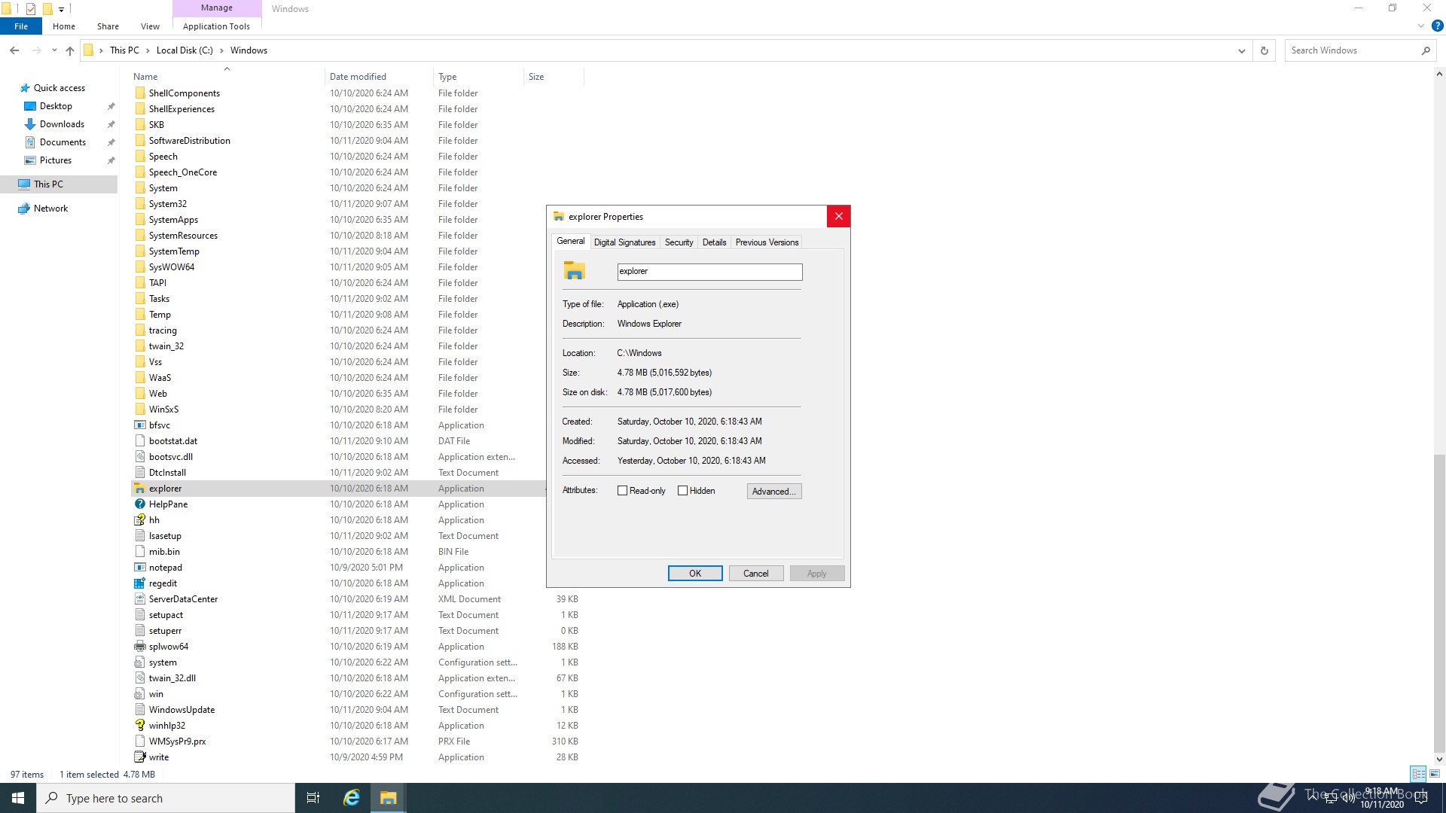This screenshot has height=813, width=1446.
Task: Click the hh help file icon
Action: (139, 520)
